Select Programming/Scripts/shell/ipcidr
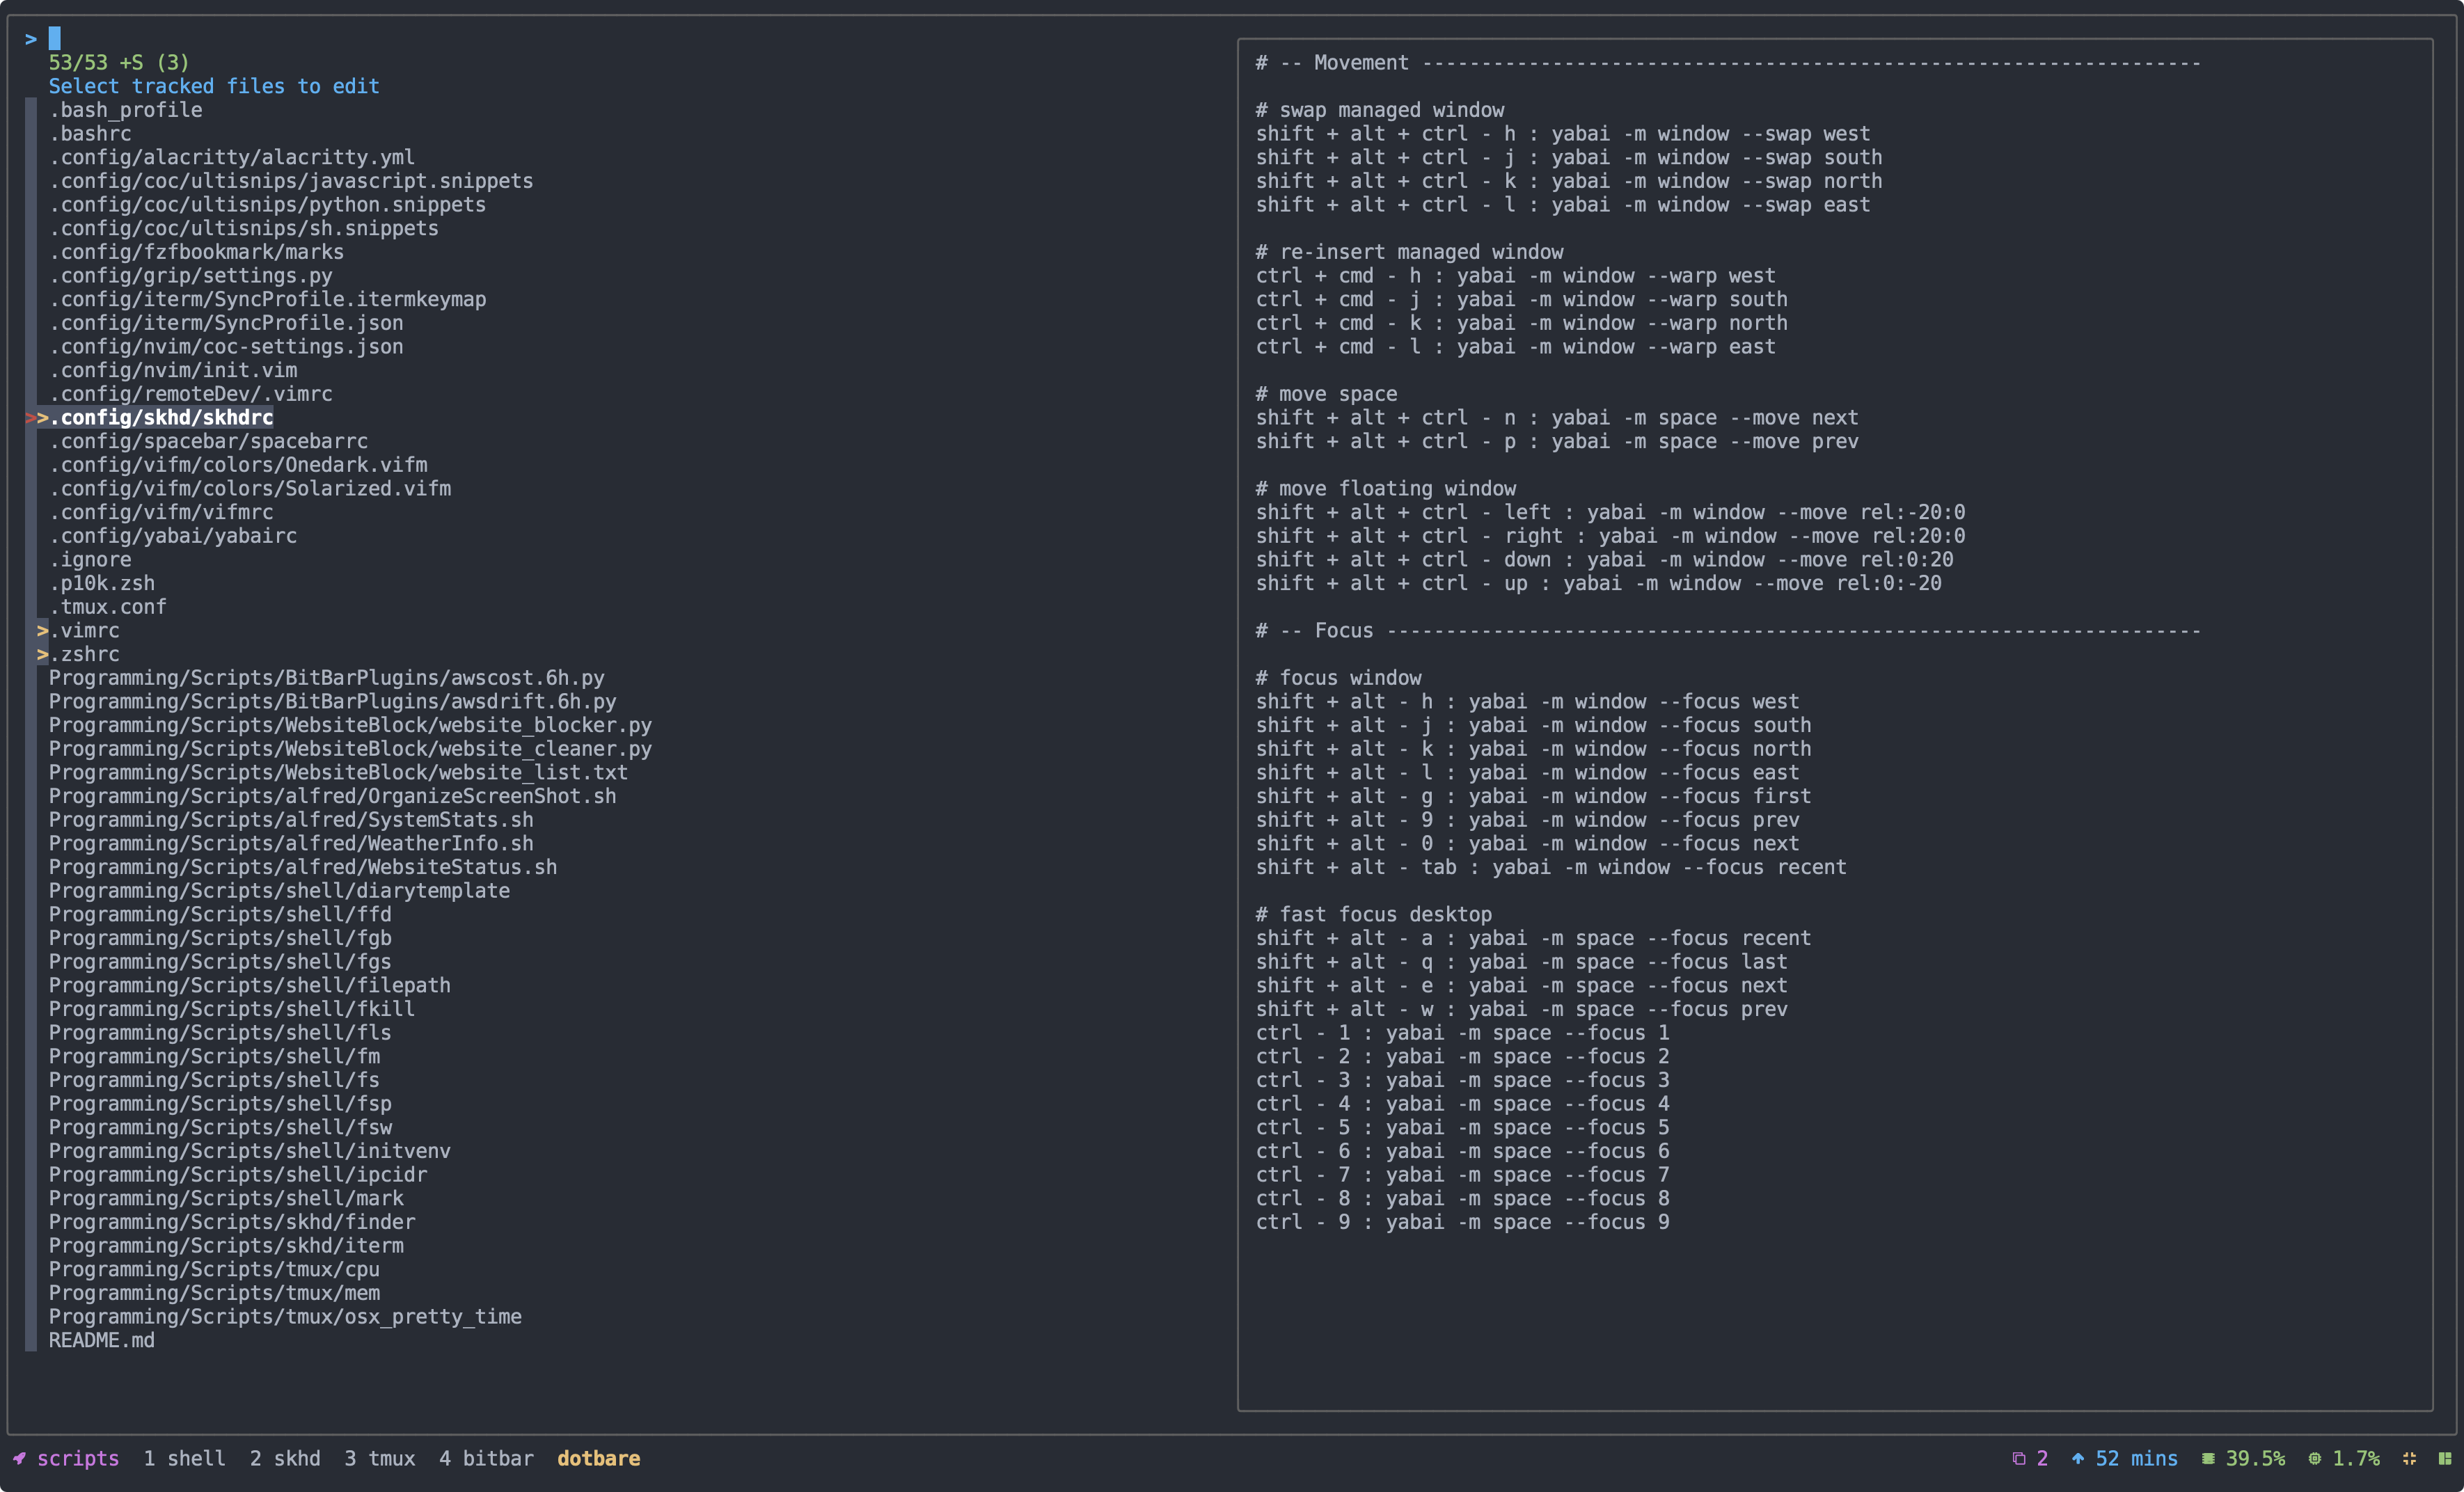The image size is (2464, 1492). (238, 1175)
